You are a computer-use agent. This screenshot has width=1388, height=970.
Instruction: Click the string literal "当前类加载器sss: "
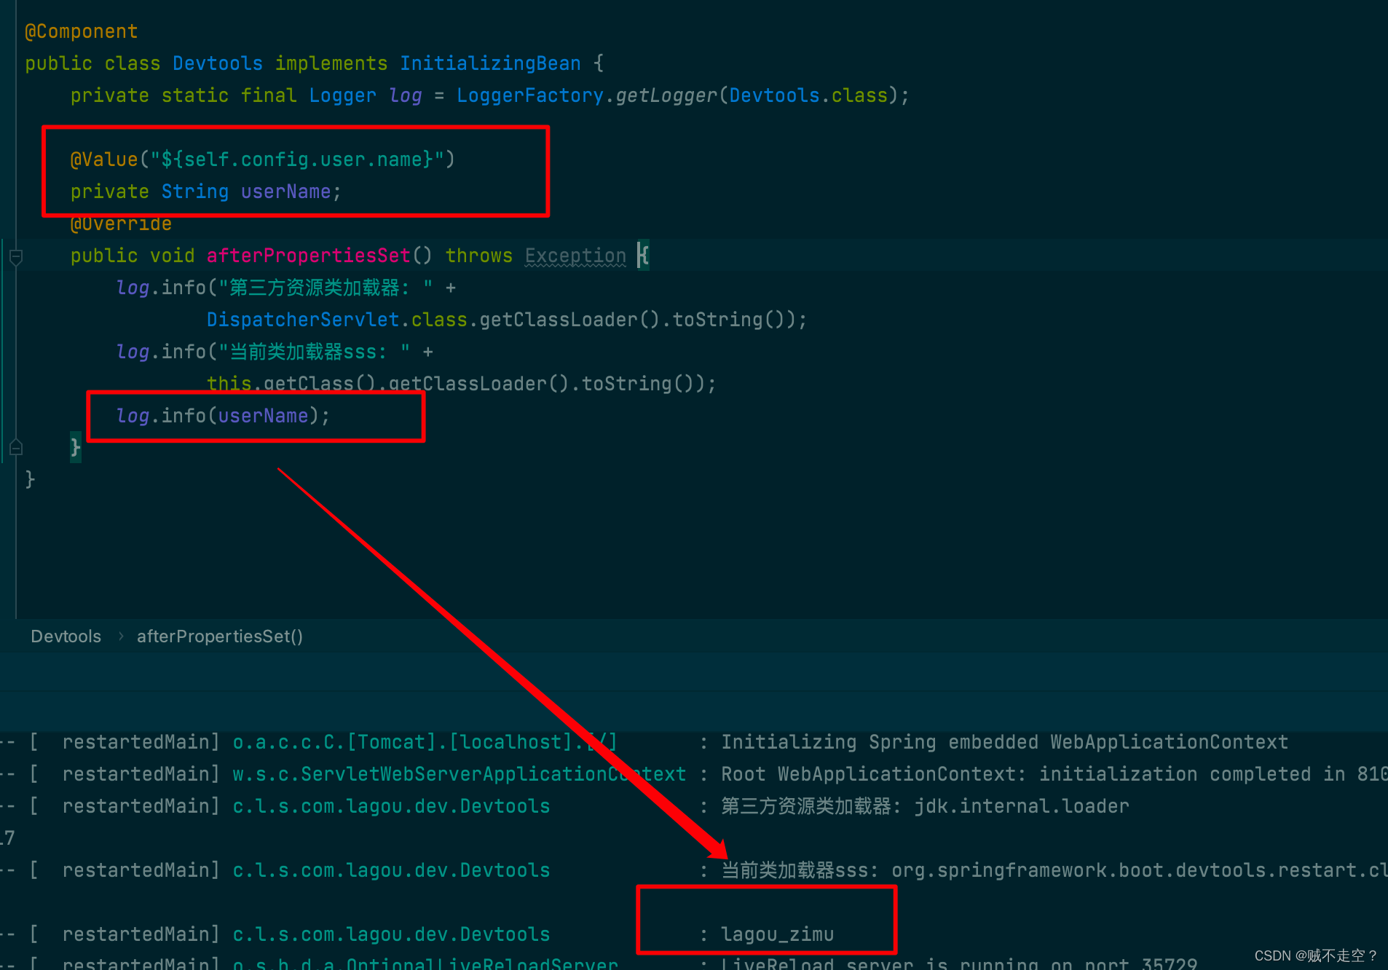[x=315, y=352]
